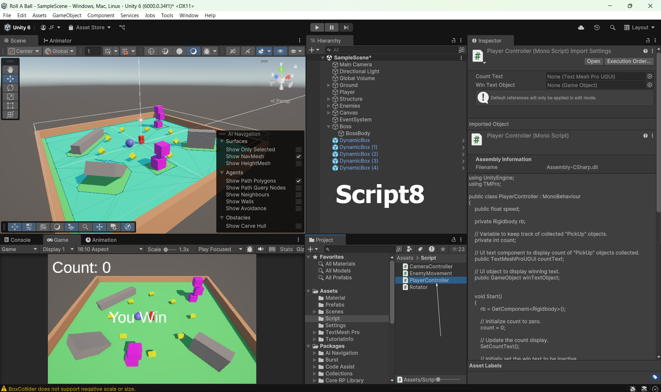Viewport: 661px width, 392px height.
Task: Select the Scale tool in Scene
Action: click(10, 97)
